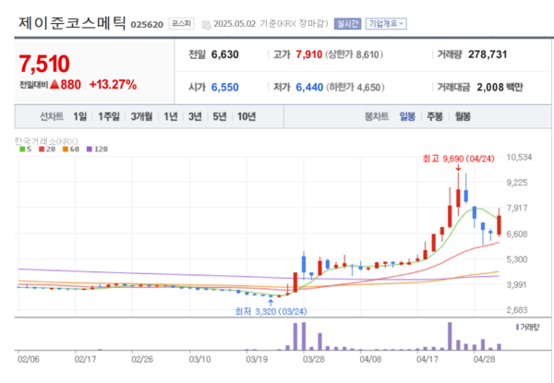The height and width of the screenshot is (383, 554).
Task: Click the stock code 025620
Action: (147, 25)
